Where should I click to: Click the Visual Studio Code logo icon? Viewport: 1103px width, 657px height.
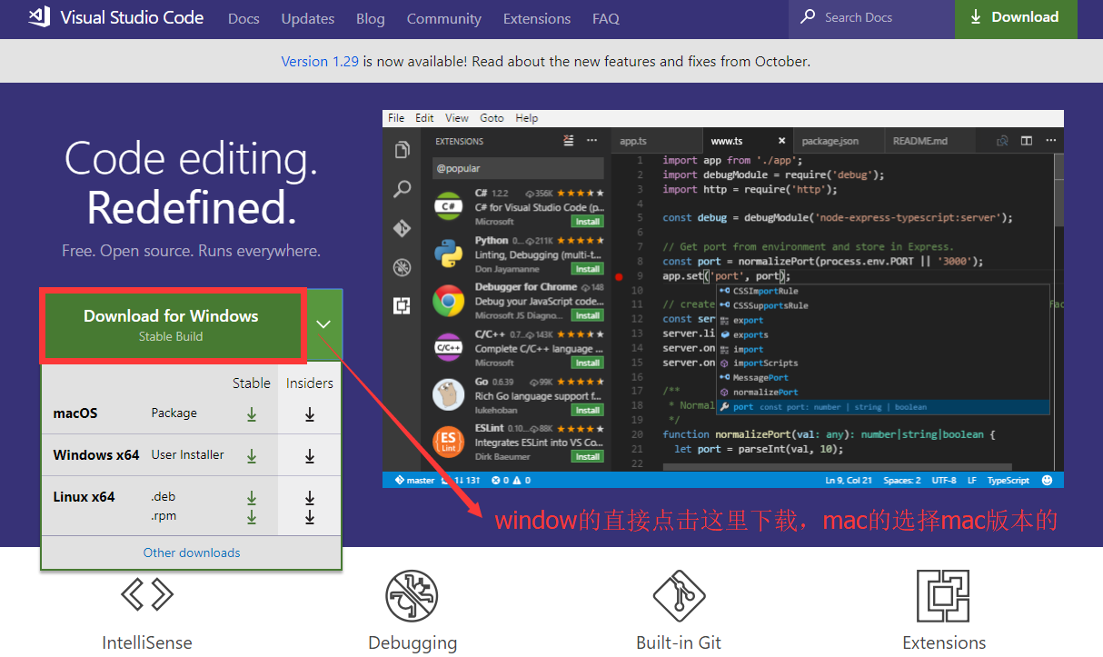click(x=38, y=17)
